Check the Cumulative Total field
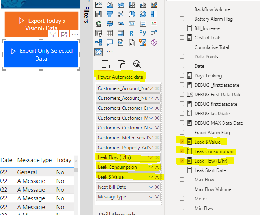 182,47
